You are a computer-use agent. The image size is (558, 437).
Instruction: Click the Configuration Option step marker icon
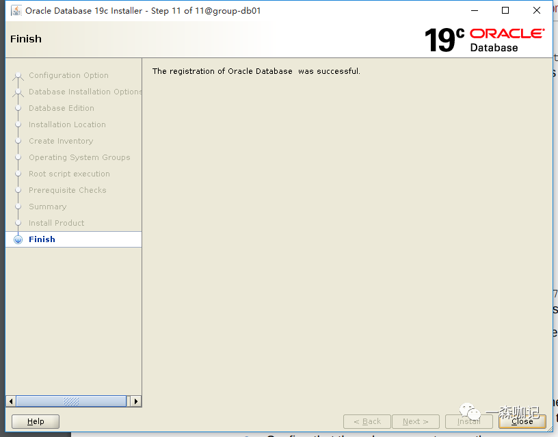point(18,75)
